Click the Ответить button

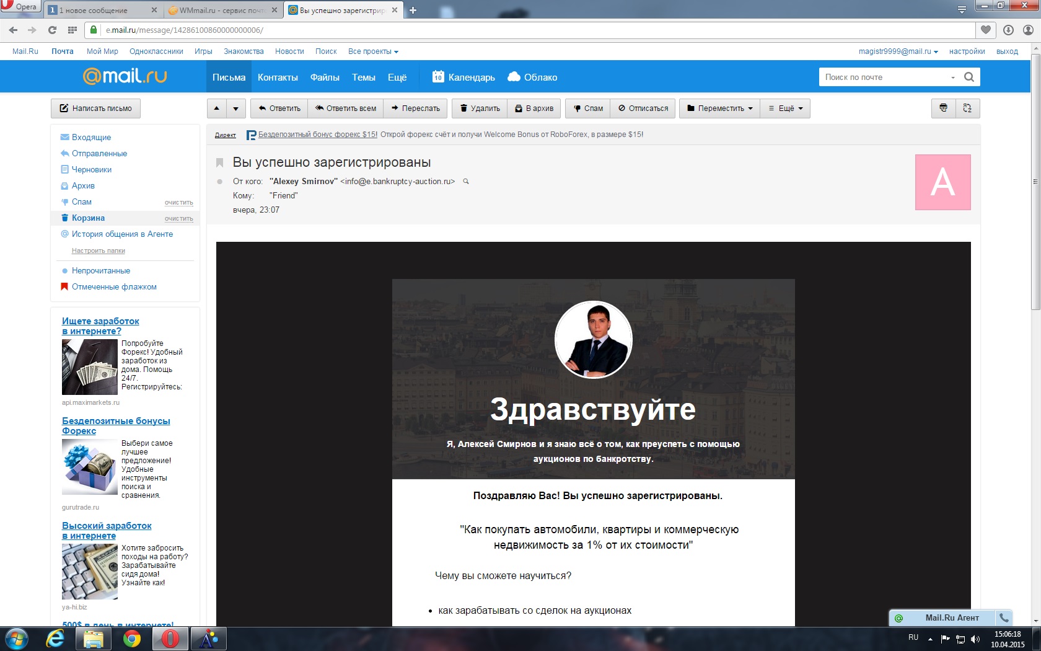279,108
